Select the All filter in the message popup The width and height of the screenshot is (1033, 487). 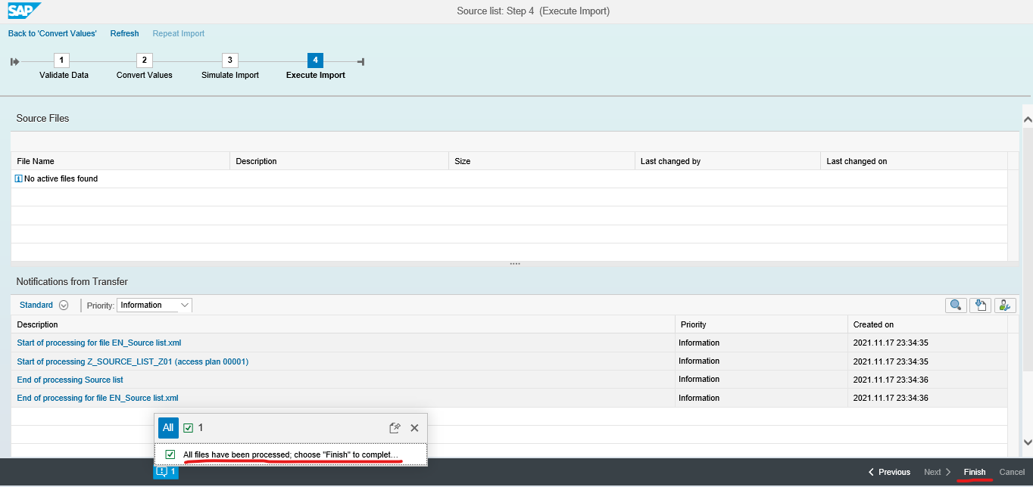[x=168, y=427]
